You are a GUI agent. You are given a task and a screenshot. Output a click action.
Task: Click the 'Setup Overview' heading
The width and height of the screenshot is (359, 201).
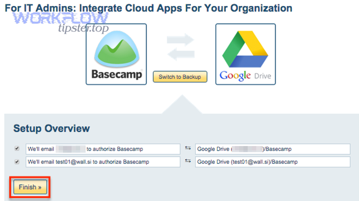click(51, 128)
